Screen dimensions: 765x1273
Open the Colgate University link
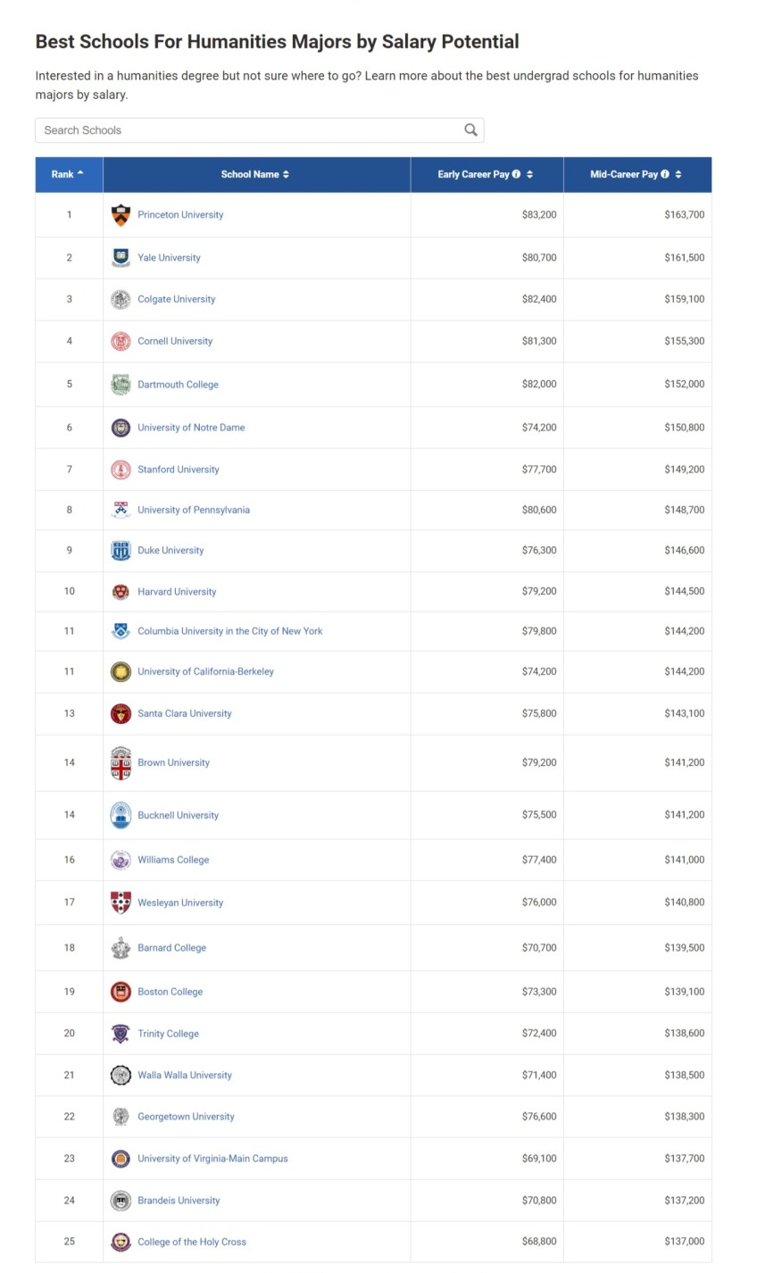point(177,299)
